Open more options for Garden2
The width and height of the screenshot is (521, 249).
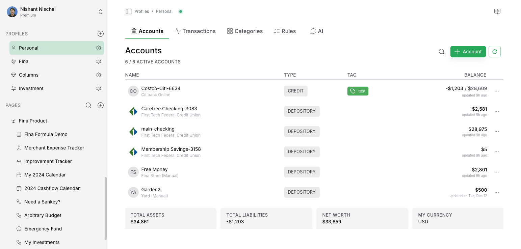(x=497, y=192)
